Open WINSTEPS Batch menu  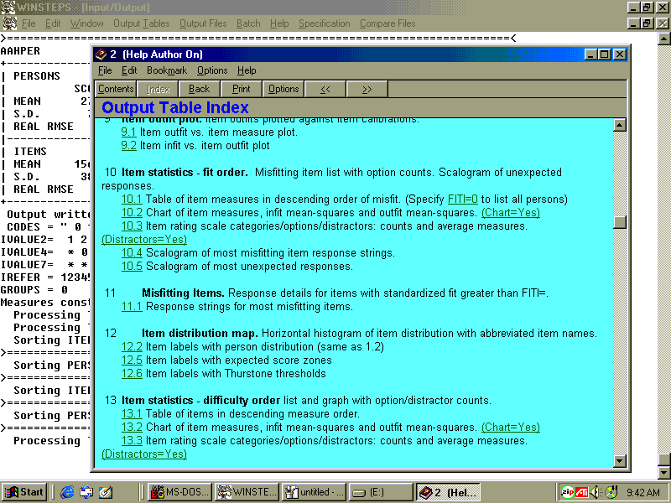click(248, 23)
